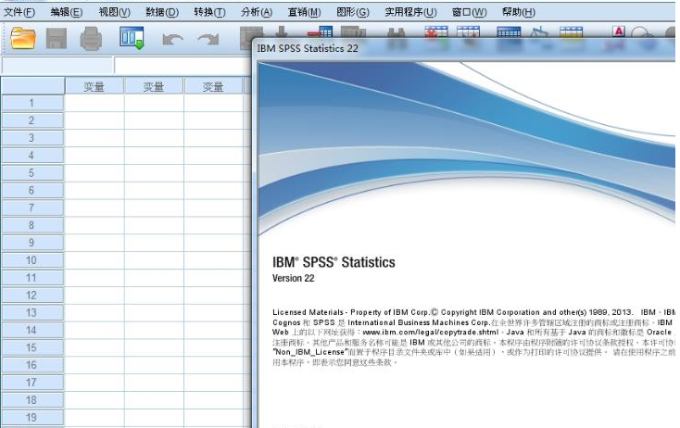Open the 编辑(E) menu
Screen dimensions: 680x428
[67, 12]
